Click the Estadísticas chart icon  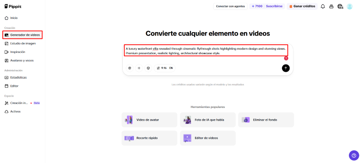[x=6, y=78]
